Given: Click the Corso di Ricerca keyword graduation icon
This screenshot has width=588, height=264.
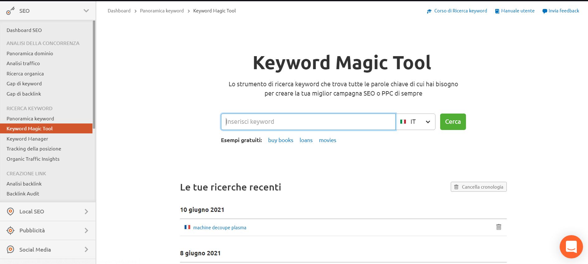Looking at the screenshot, I should pos(429,11).
